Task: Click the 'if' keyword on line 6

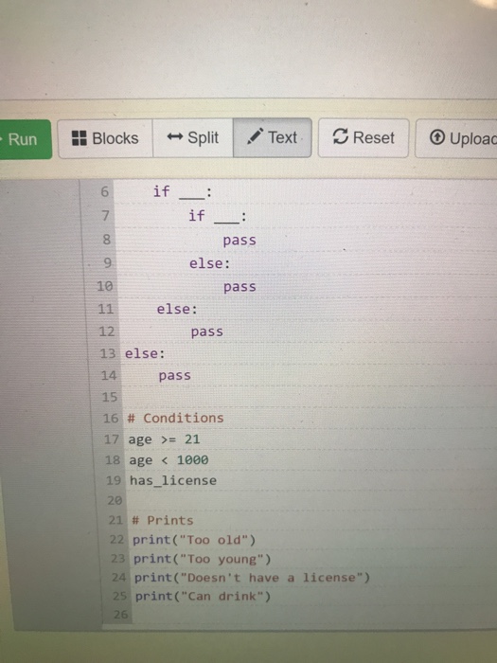Action: coord(162,191)
